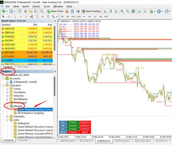Screen dimensions: 172x145
Task: Switch to H4 timeframe
Action: click(90, 17)
